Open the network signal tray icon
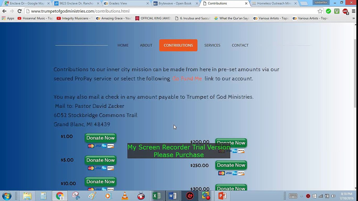This screenshot has height=201, width=358. tap(321, 196)
